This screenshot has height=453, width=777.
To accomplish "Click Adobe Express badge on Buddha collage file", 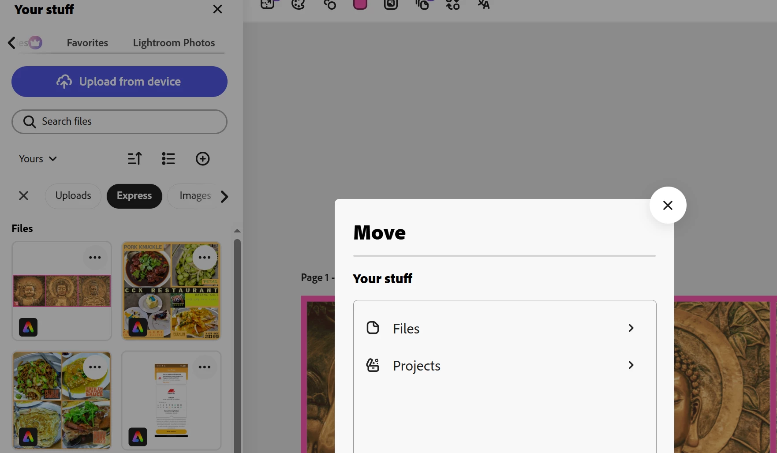I will click(x=28, y=327).
